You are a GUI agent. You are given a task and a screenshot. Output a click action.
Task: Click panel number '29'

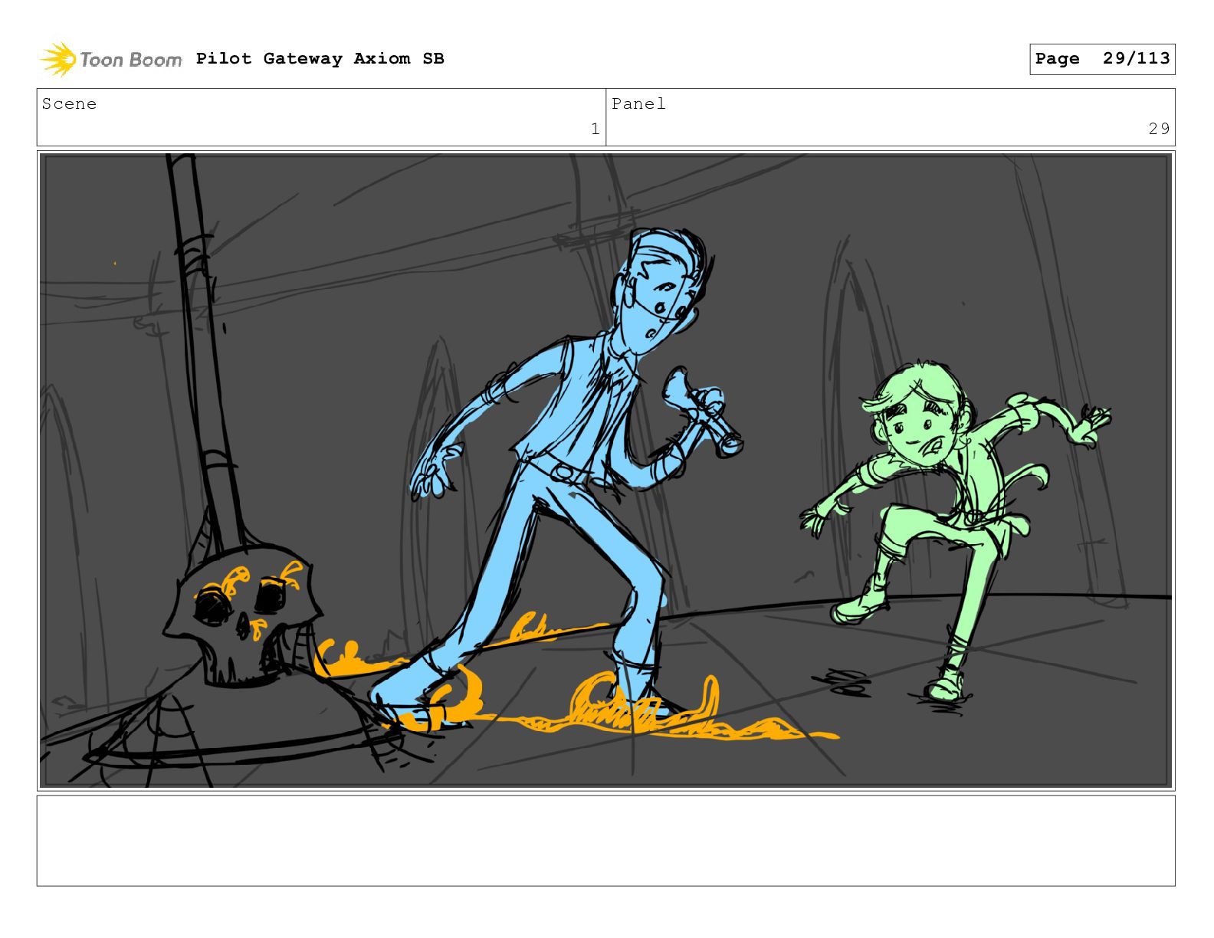(x=1159, y=130)
